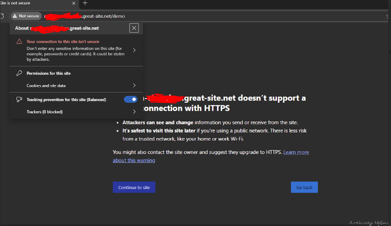Screen dimensions: 391x226
Task: Click the tracking prevention camera icon
Action: [x=19, y=100]
